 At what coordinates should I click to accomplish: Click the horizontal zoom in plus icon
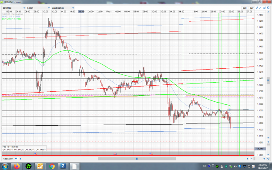(264, 159)
